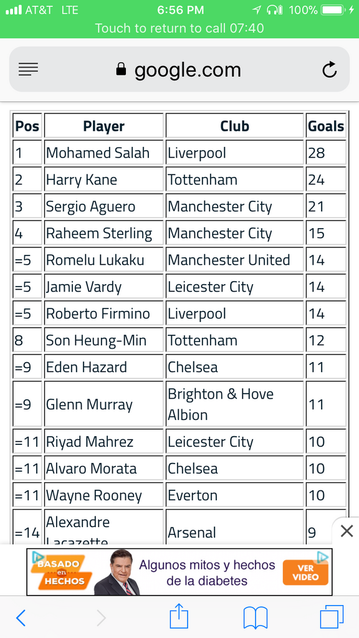Tap the Goals column header

325,126
